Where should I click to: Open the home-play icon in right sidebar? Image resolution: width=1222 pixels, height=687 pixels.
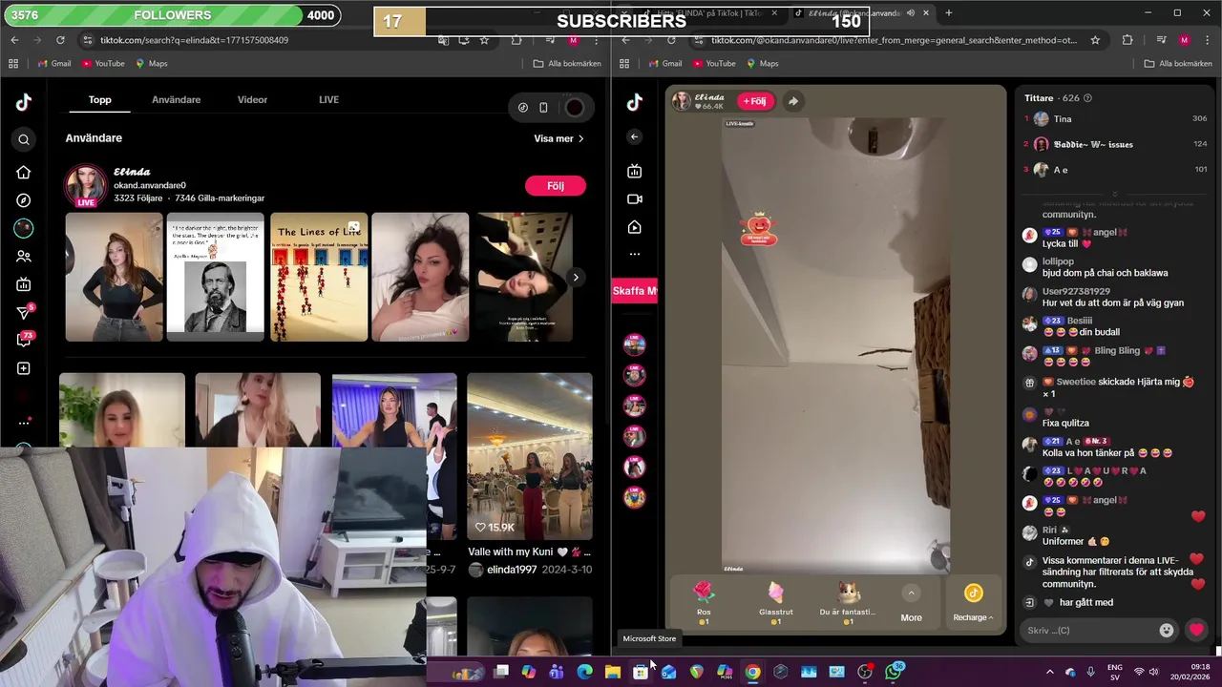tap(635, 227)
